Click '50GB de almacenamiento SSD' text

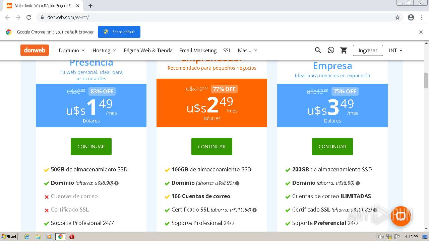point(89,169)
